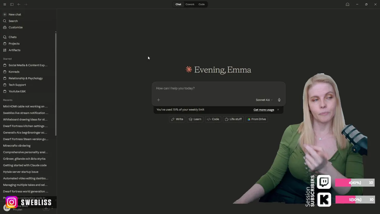Click the Artifacts icon in sidebar
Viewport: 380px width, 214px height.
(x=5, y=50)
